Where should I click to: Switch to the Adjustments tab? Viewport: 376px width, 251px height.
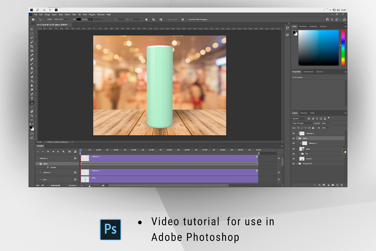308,72
